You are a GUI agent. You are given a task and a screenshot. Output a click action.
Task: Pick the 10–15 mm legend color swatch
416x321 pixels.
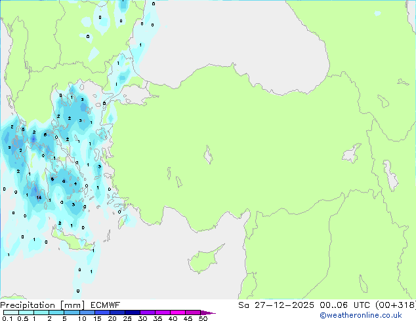coord(87,312)
